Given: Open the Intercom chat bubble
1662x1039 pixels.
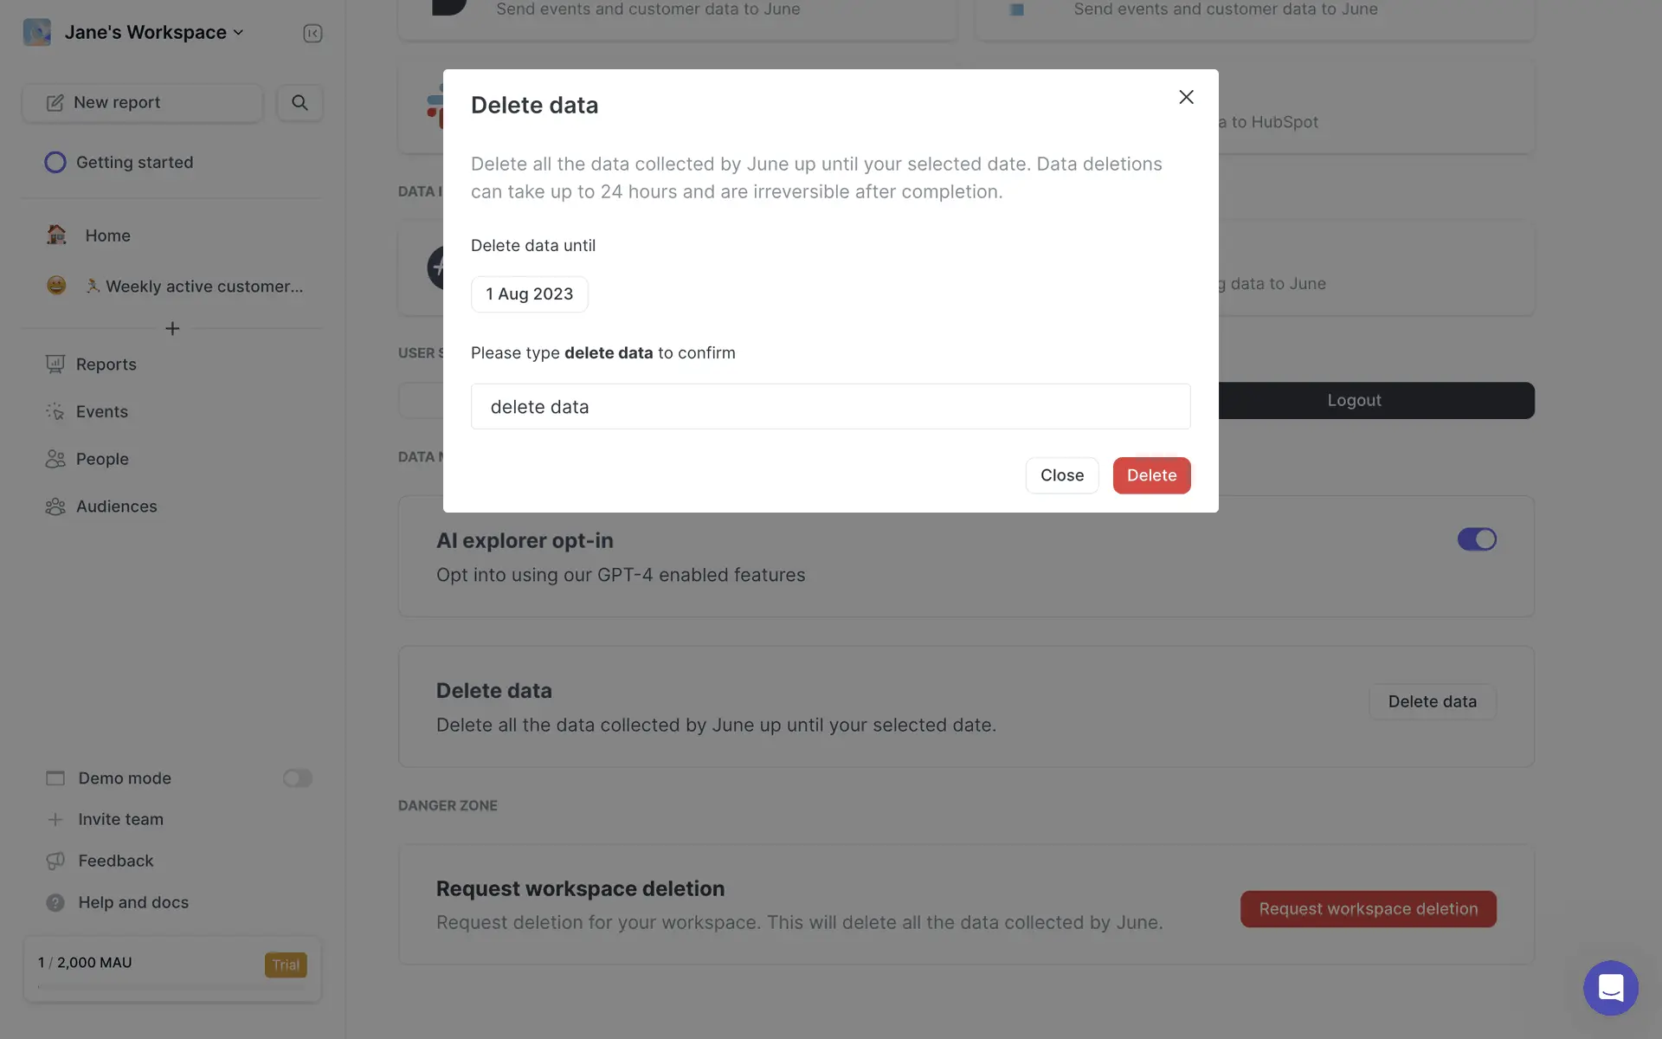Looking at the screenshot, I should [x=1610, y=987].
